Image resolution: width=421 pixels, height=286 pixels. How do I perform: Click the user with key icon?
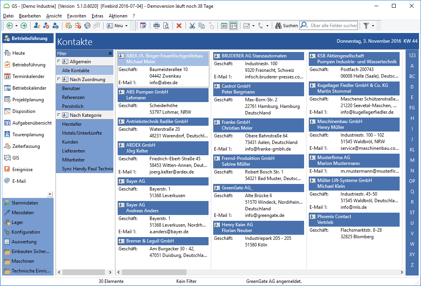(x=37, y=26)
